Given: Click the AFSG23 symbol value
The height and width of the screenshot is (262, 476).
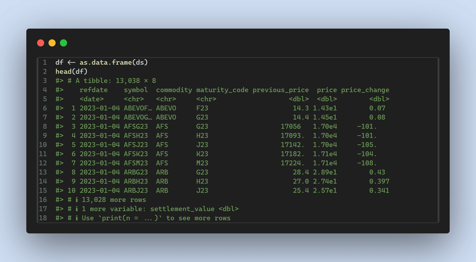Looking at the screenshot, I should click(136, 126).
